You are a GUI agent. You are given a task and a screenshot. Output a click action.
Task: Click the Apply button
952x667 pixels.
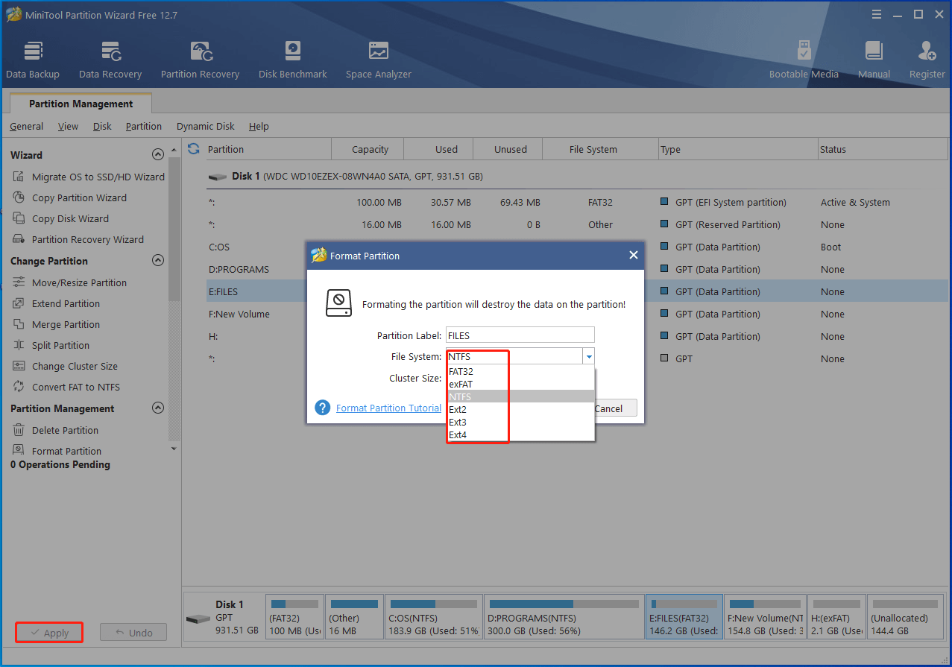[48, 633]
